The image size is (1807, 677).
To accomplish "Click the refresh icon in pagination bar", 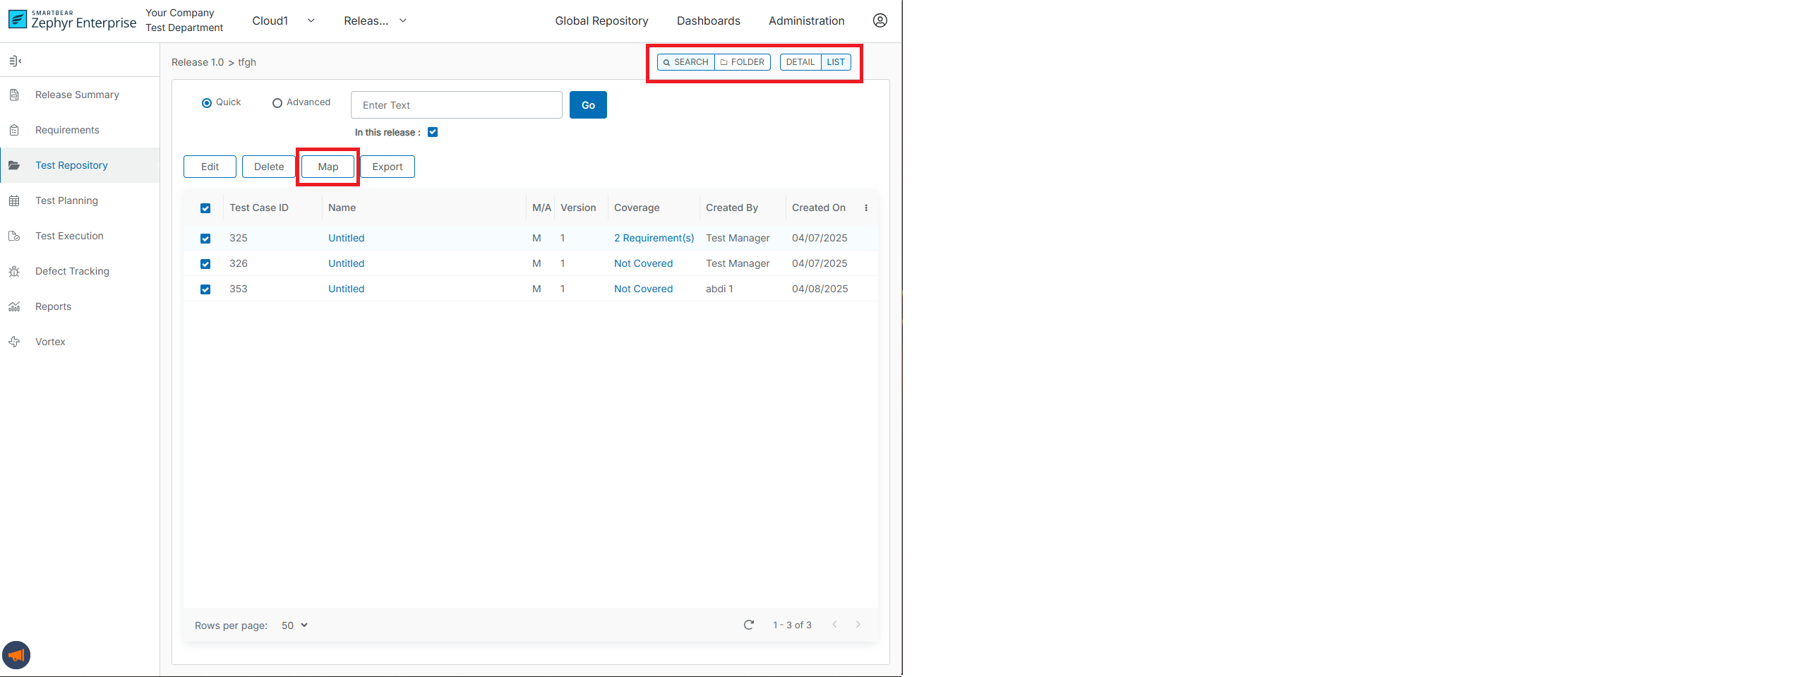I will (x=748, y=625).
